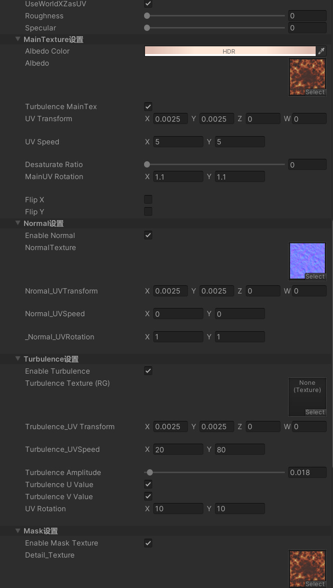This screenshot has width=333, height=588.
Task: Disable the Enable Normal checkbox
Action: (x=148, y=236)
